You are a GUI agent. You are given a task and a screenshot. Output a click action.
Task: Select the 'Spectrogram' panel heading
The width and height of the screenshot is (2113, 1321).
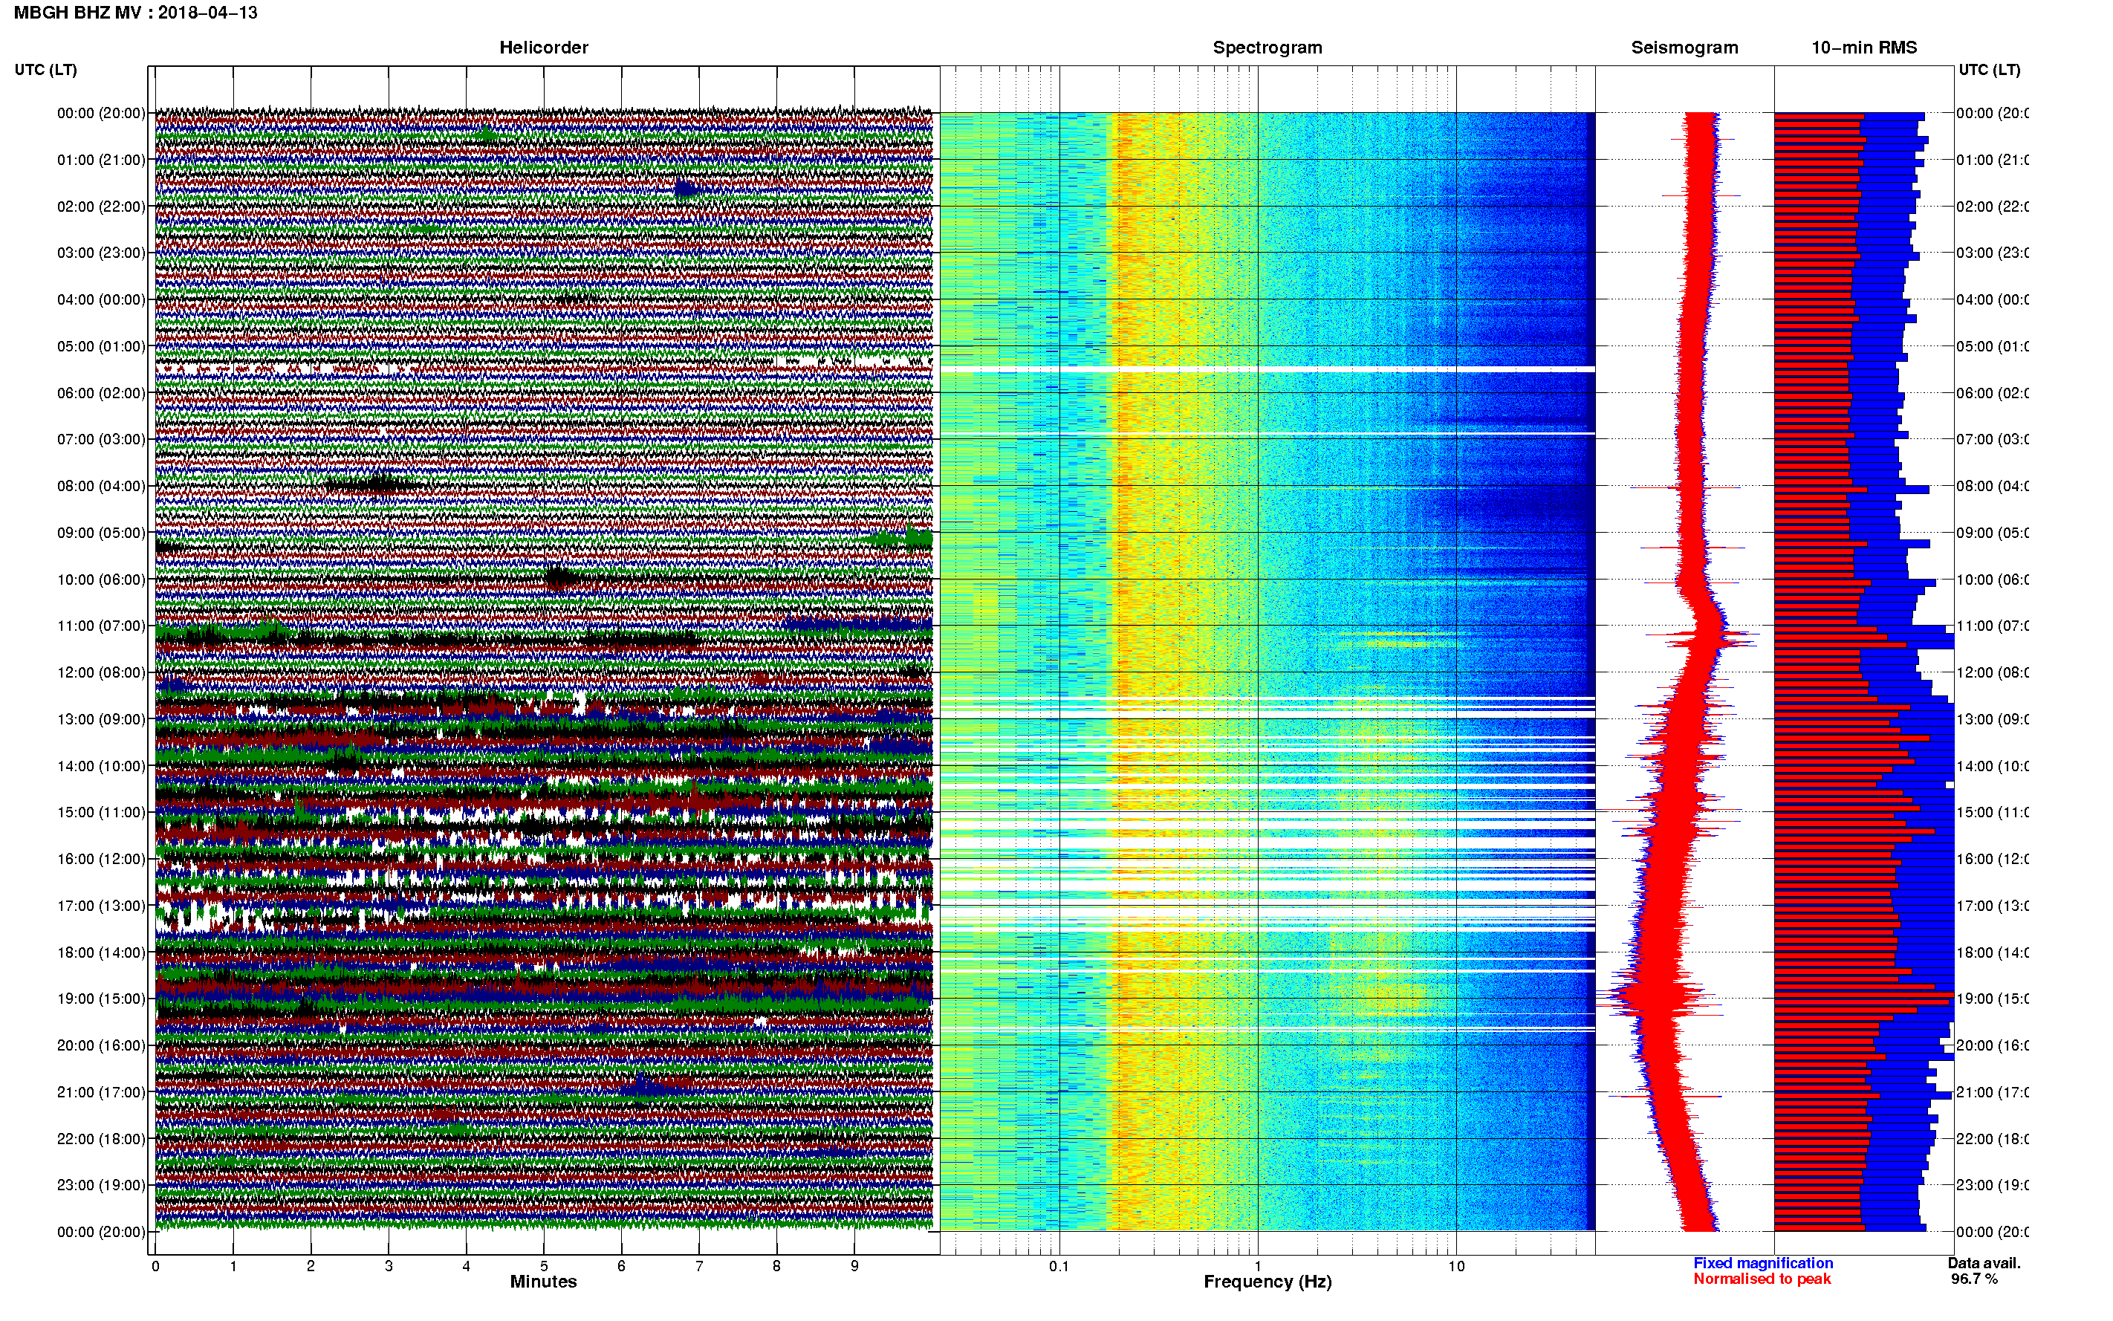(x=1268, y=48)
